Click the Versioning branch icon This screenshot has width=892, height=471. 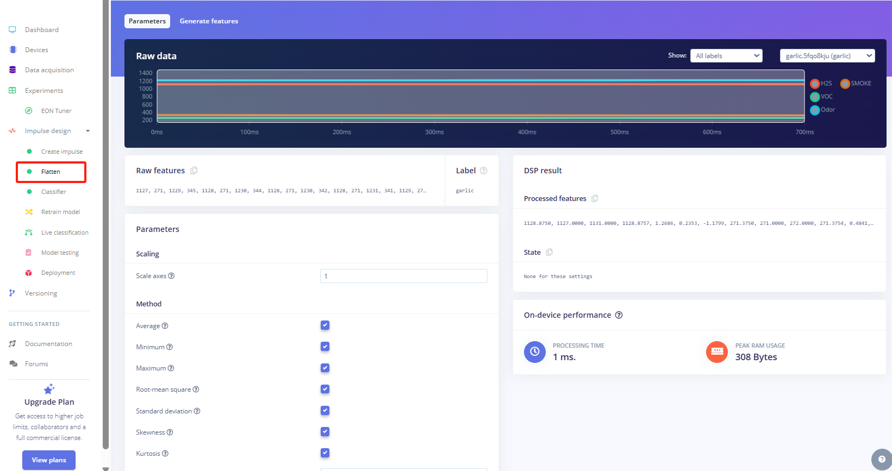(13, 293)
